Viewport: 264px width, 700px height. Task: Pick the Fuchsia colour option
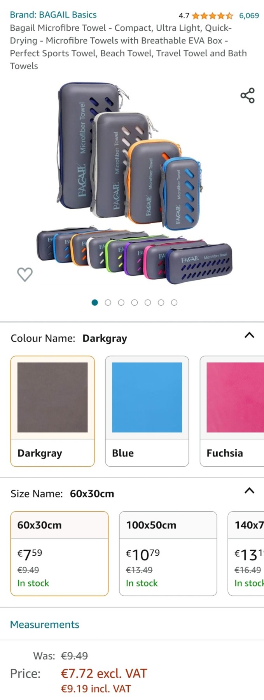click(232, 411)
